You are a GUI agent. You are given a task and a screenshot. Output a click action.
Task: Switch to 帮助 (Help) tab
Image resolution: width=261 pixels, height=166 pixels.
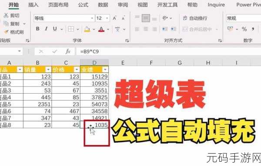(x=192, y=5)
